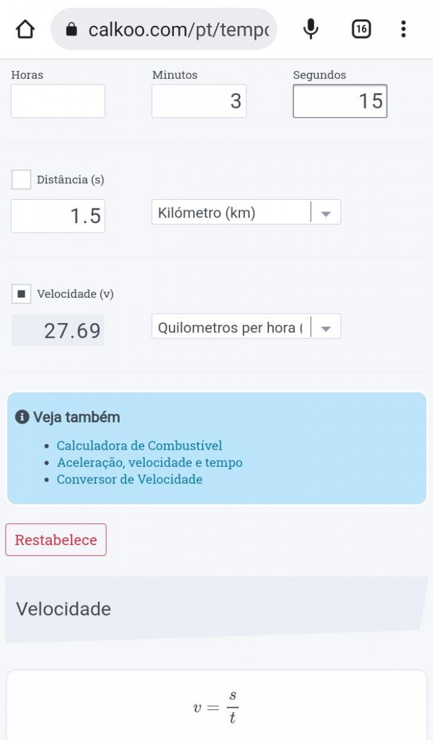The height and width of the screenshot is (740, 433).
Task: Tap the padlock site security icon
Action: click(72, 29)
